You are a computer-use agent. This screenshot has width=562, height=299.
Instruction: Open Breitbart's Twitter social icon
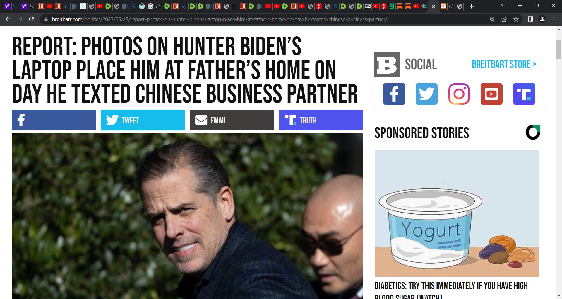[x=426, y=94]
